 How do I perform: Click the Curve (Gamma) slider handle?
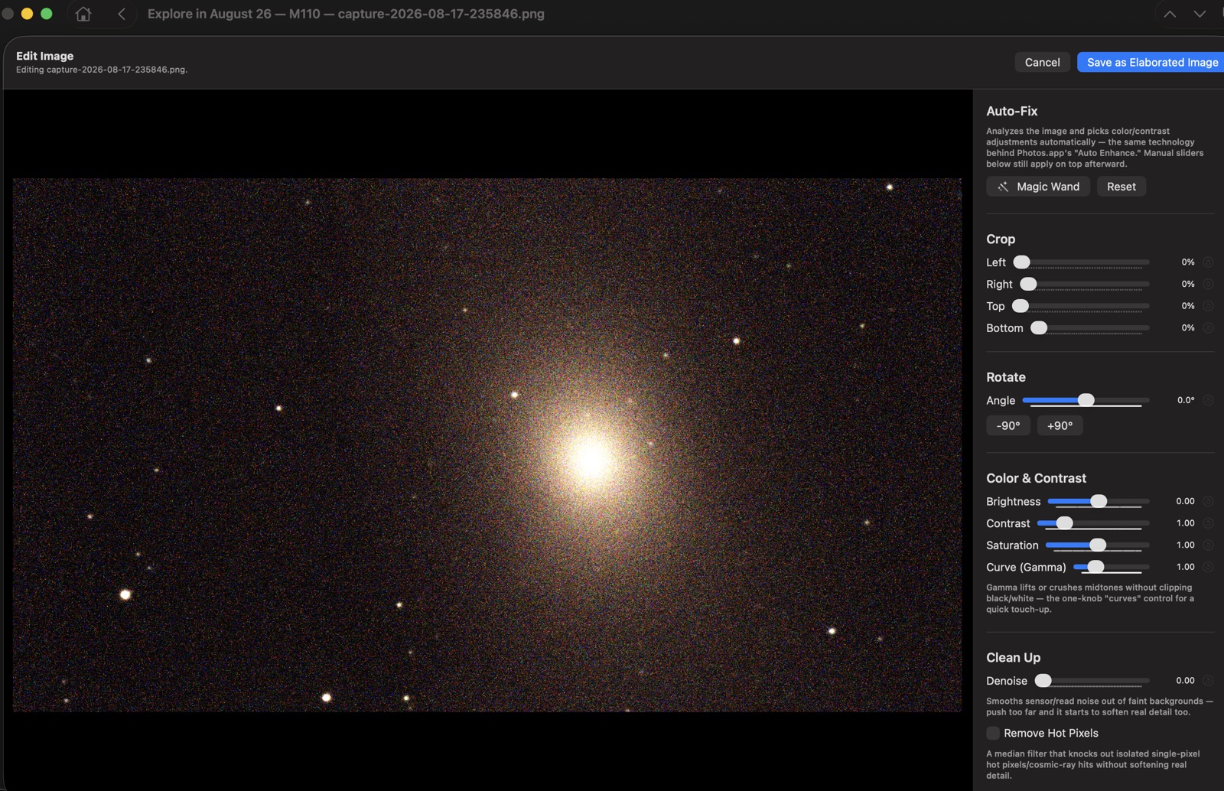click(1095, 567)
